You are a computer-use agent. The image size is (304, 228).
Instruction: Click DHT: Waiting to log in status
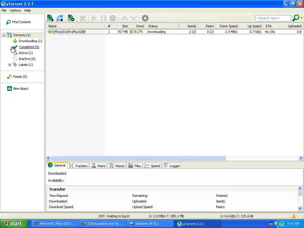tap(114, 216)
